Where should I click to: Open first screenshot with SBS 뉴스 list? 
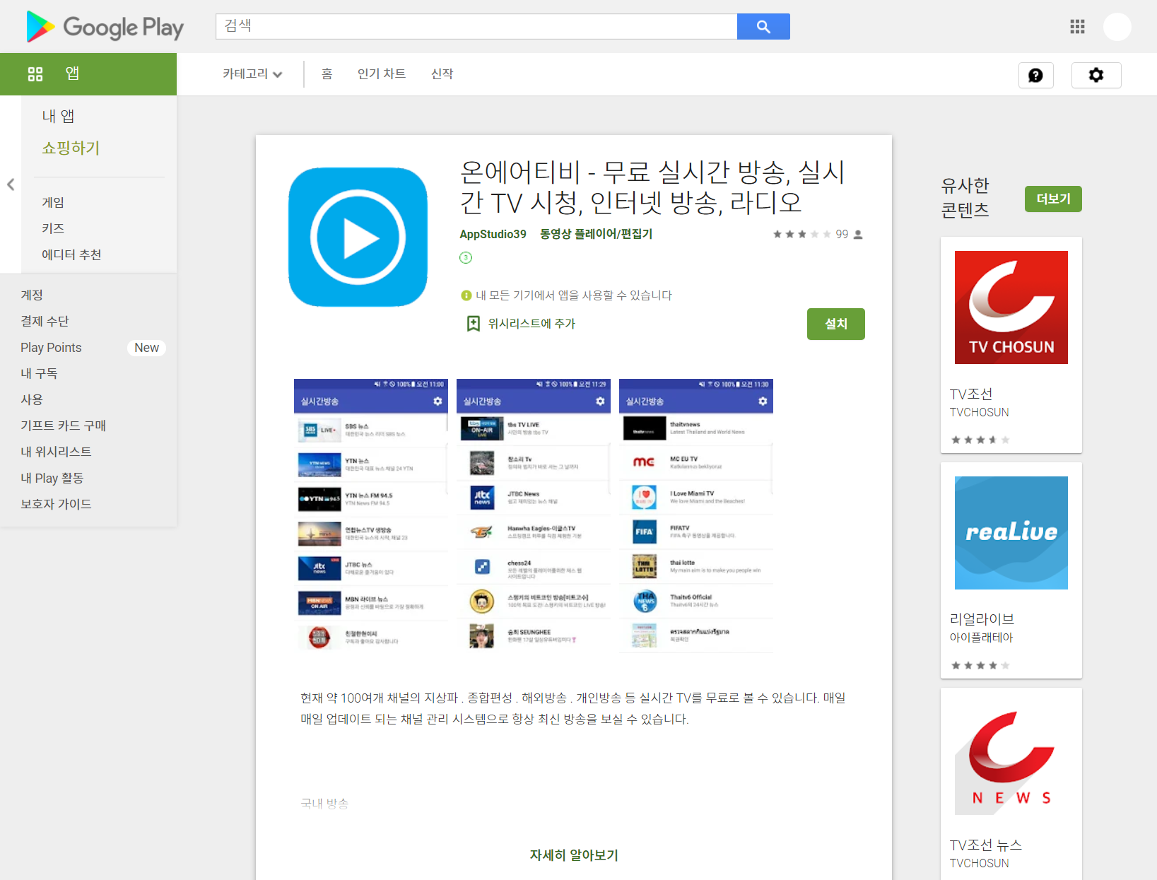point(371,516)
